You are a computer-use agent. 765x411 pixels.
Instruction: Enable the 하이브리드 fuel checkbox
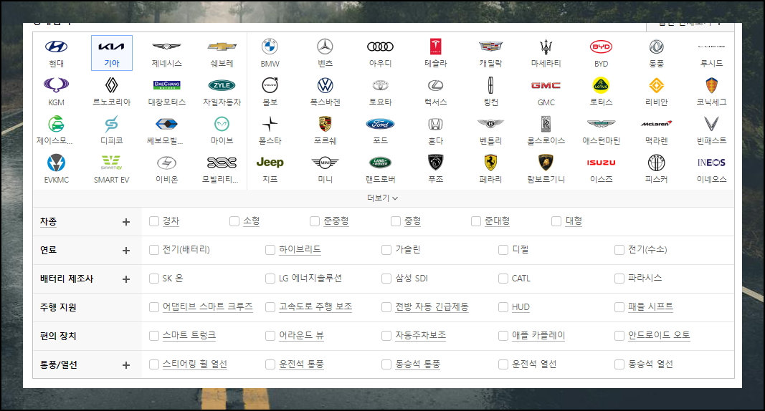(270, 250)
